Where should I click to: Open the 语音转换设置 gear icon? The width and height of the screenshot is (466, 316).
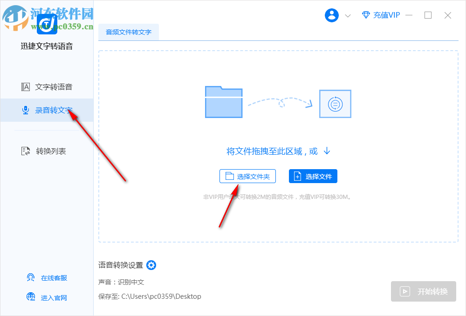point(151,265)
